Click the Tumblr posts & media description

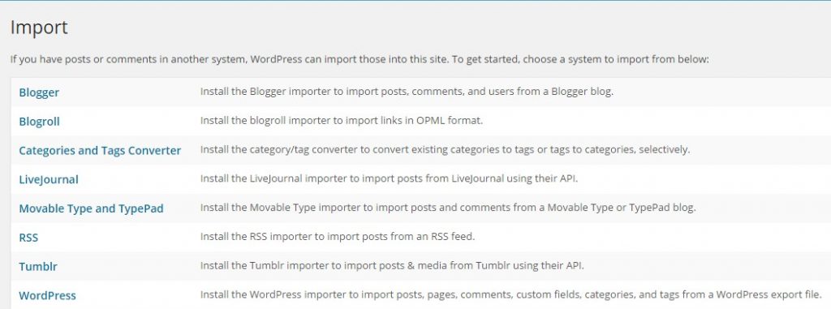[392, 265]
